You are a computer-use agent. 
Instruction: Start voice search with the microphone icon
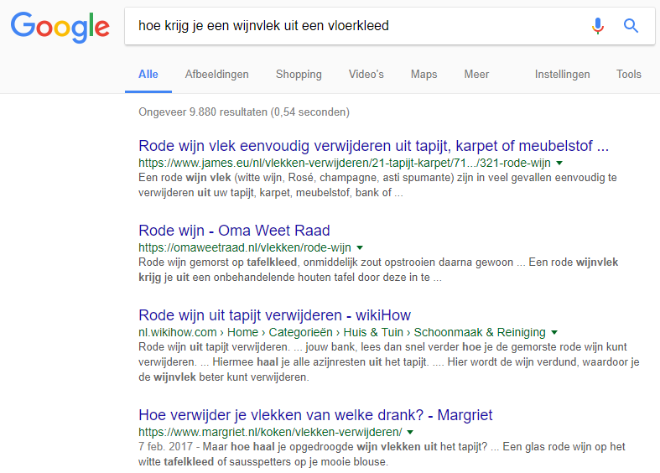point(598,26)
